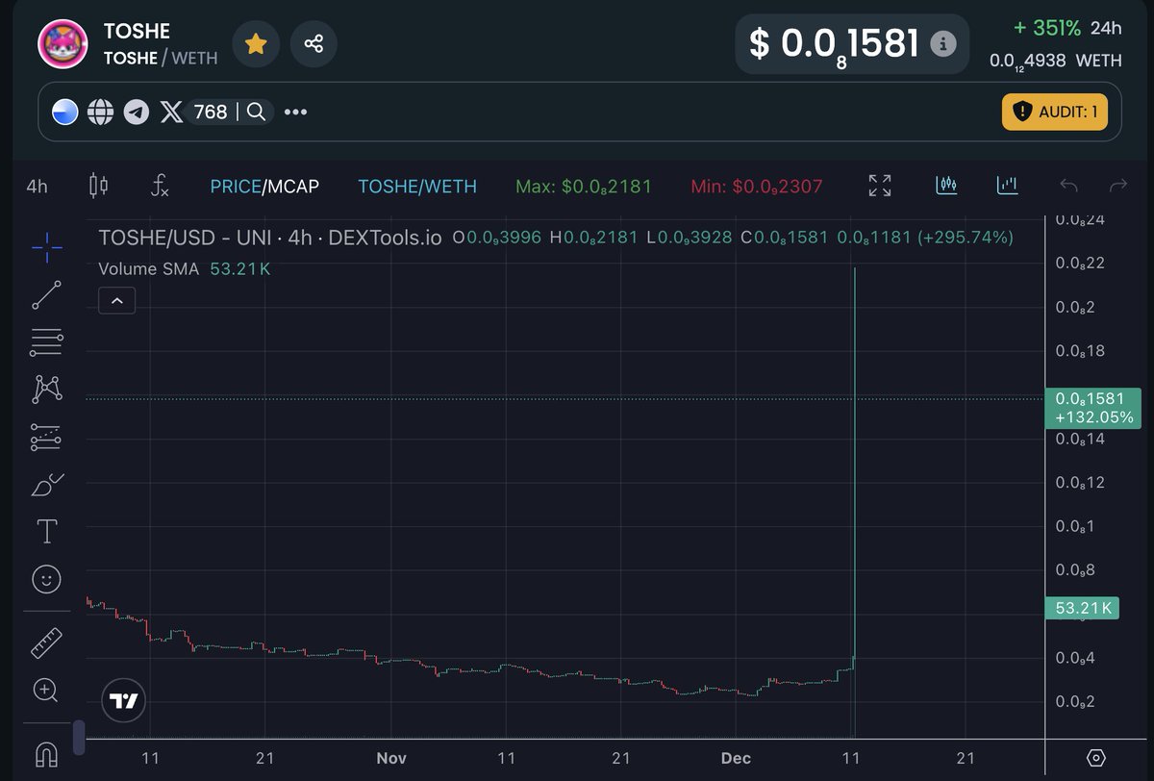Screen dimensions: 1154x781
Task: Select the trend line drawing tool
Action: (x=46, y=295)
